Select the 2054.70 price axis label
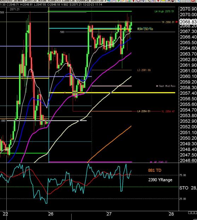This screenshot has width=197, height=220. point(188,110)
